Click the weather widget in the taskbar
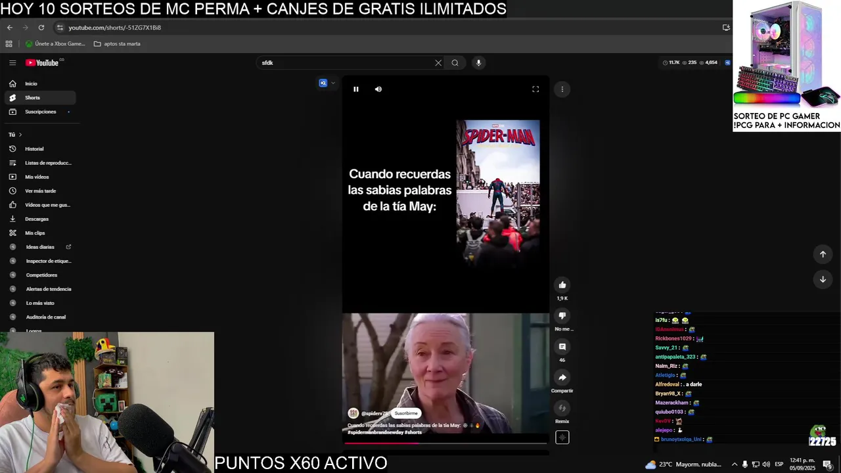 pyautogui.click(x=683, y=464)
